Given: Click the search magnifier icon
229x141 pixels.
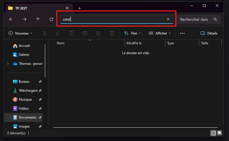Looking at the screenshot, I should coord(215,19).
